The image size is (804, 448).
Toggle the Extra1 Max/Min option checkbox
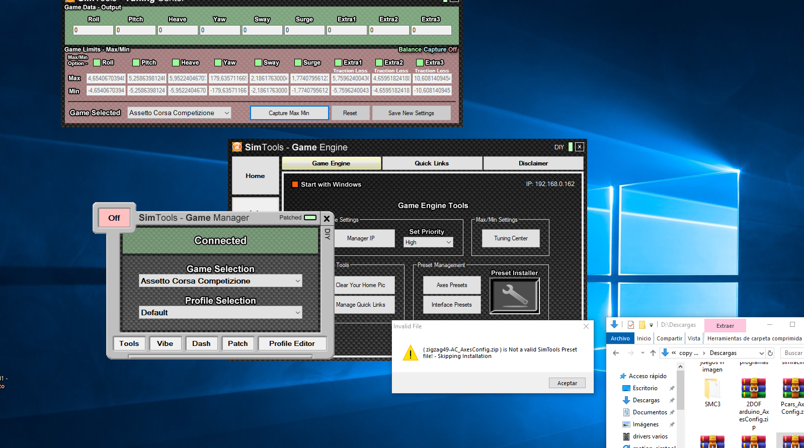pyautogui.click(x=339, y=62)
